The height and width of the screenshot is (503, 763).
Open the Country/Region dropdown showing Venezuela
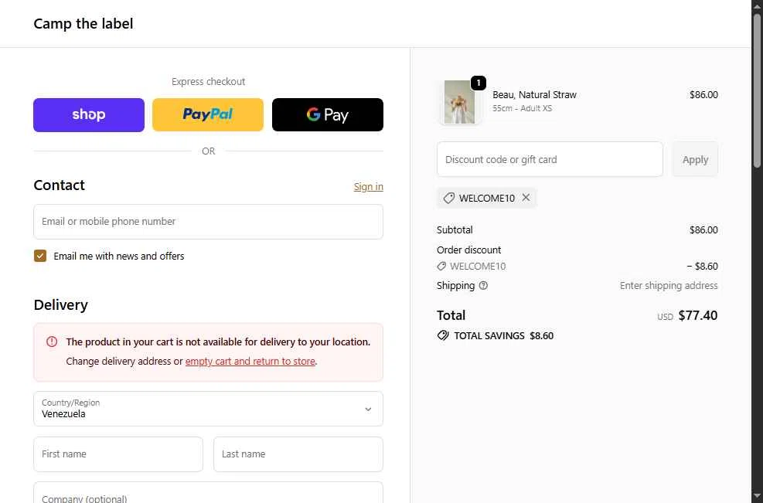pos(208,409)
